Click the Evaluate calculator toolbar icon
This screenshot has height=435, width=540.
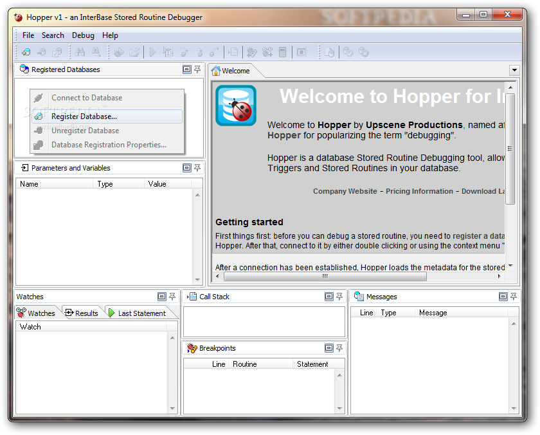(283, 52)
